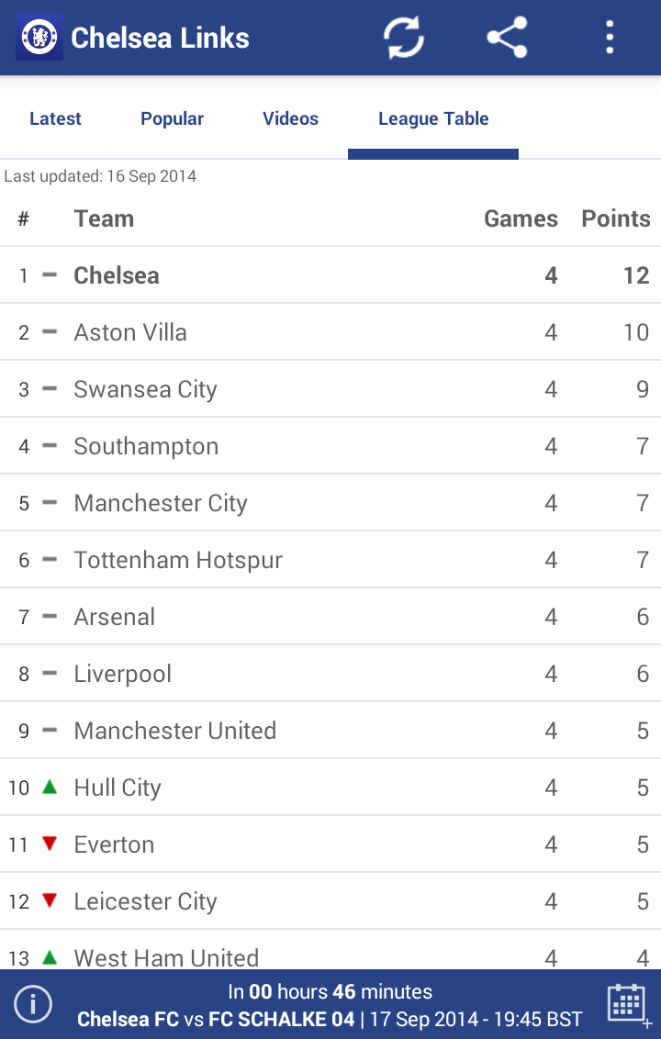Tap the Manchester United row

(x=330, y=731)
